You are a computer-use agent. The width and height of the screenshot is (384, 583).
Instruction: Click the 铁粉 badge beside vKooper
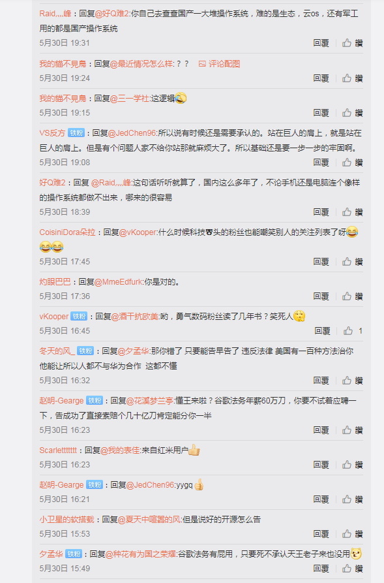(79, 317)
